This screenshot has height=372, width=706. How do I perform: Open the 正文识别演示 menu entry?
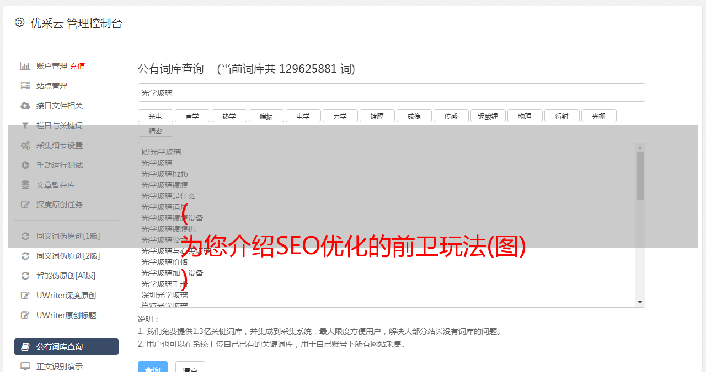[x=66, y=366]
